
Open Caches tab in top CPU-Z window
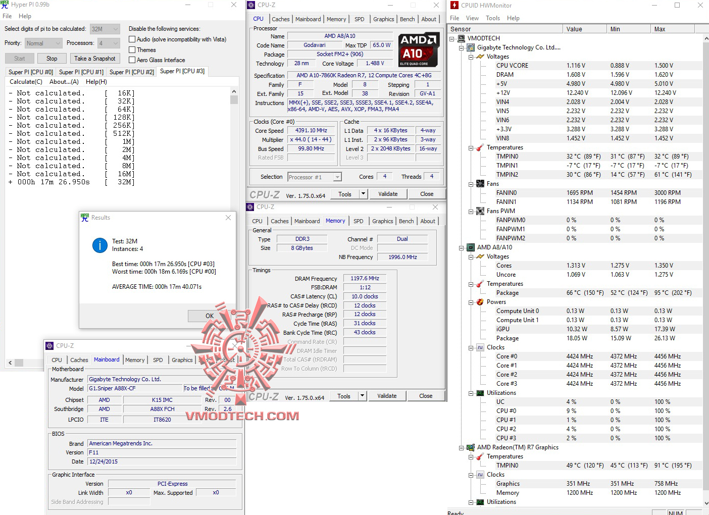click(280, 19)
